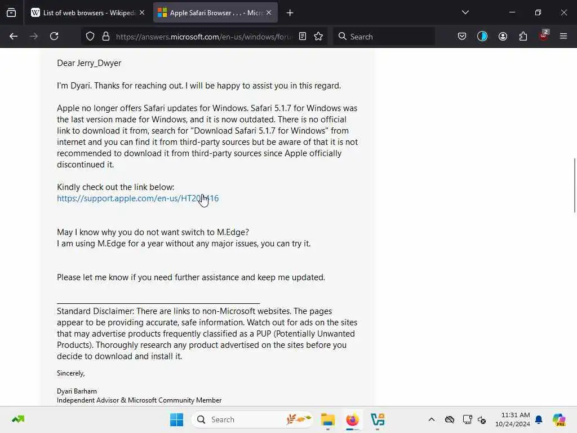
Task: Open the tracking protection shield icon
Action: (90, 36)
